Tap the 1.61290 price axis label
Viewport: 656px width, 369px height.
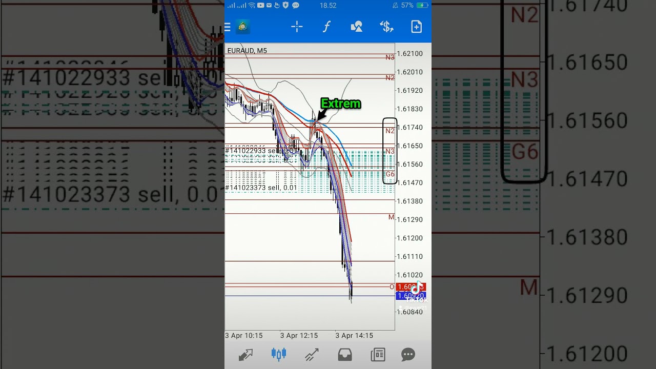point(410,219)
